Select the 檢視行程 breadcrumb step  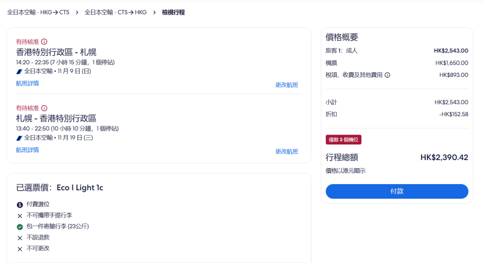[x=173, y=12]
